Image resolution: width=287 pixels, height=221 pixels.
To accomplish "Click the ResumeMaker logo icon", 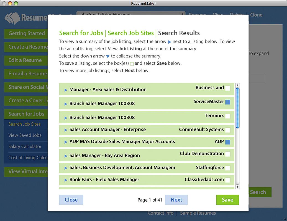I will [12, 18].
